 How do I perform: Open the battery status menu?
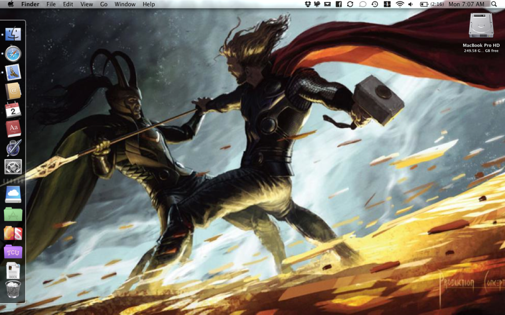coord(424,4)
